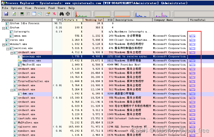The height and width of the screenshot is (137, 214).
Task: Sort by the Description column header
Action: pyautogui.click(x=133, y=20)
